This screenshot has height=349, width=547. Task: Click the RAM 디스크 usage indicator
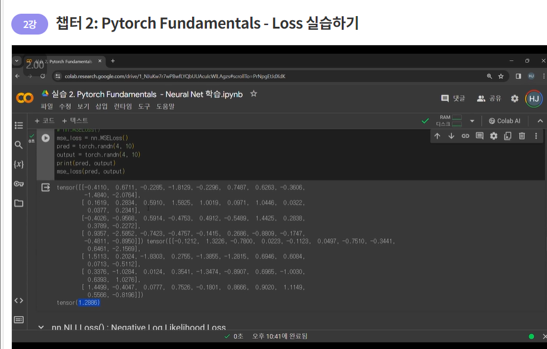click(x=449, y=120)
